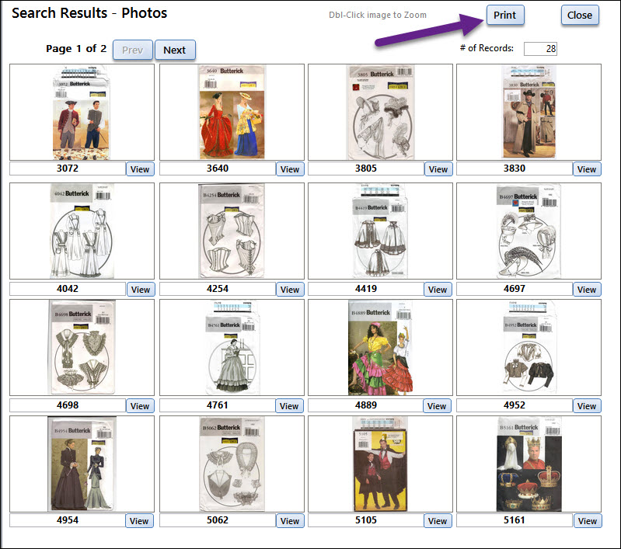The image size is (621, 549).
Task: Click the 4952 pattern number label
Action: point(515,405)
